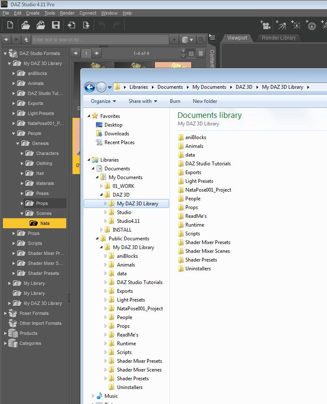Viewport: 327px width, 404px height.
Task: Go to previous content page arrow
Action: [x=76, y=53]
